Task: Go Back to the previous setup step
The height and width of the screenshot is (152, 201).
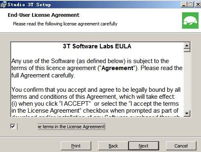Action: pyautogui.click(x=113, y=146)
